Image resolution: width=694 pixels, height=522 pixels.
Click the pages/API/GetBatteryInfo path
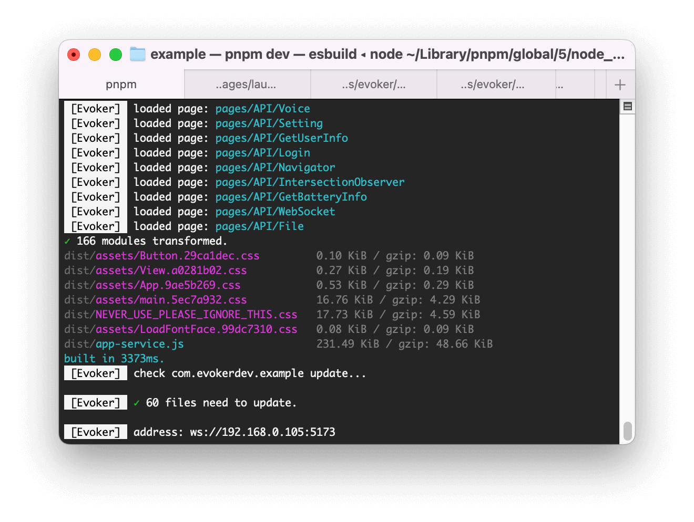point(291,197)
